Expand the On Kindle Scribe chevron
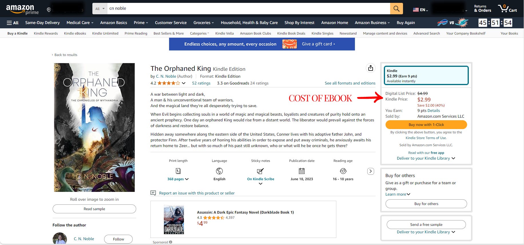Viewport: 524px width, 245px height. pyautogui.click(x=260, y=184)
